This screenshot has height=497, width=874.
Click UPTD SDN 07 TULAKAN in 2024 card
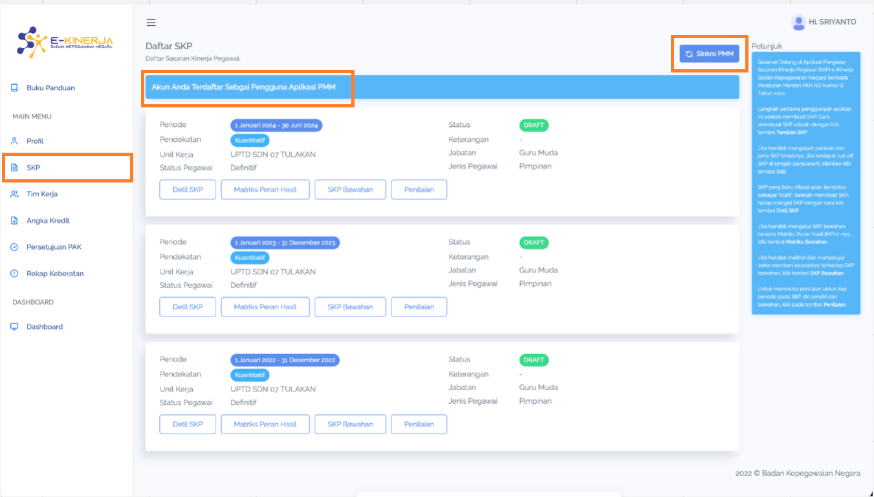tap(273, 155)
